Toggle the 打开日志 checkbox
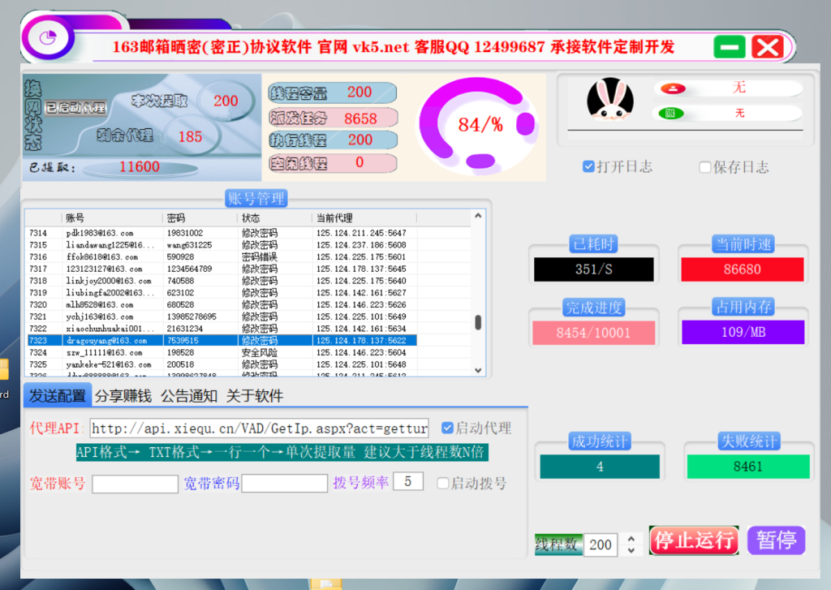831x590 pixels. pos(588,167)
